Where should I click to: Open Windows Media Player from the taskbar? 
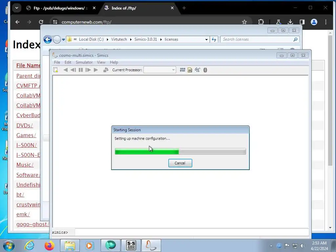coord(90,245)
